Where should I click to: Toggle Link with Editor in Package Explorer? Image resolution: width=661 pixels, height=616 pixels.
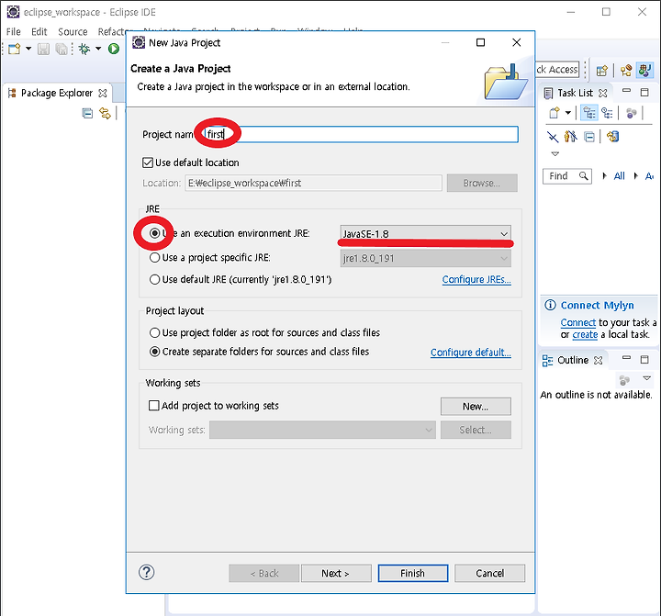click(x=105, y=113)
